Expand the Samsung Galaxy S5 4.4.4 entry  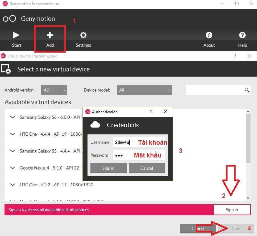[13, 151]
